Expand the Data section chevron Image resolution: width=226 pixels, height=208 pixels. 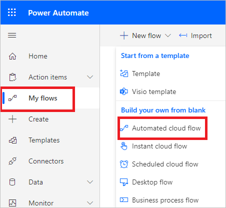coord(90,182)
